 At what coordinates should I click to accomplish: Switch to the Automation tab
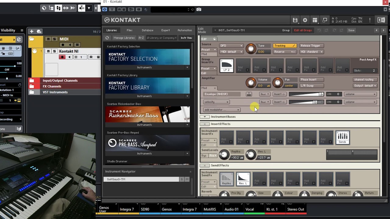click(x=185, y=30)
